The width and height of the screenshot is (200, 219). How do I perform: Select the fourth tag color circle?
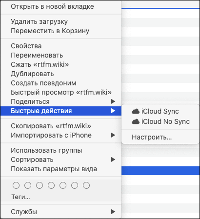tap(51, 185)
